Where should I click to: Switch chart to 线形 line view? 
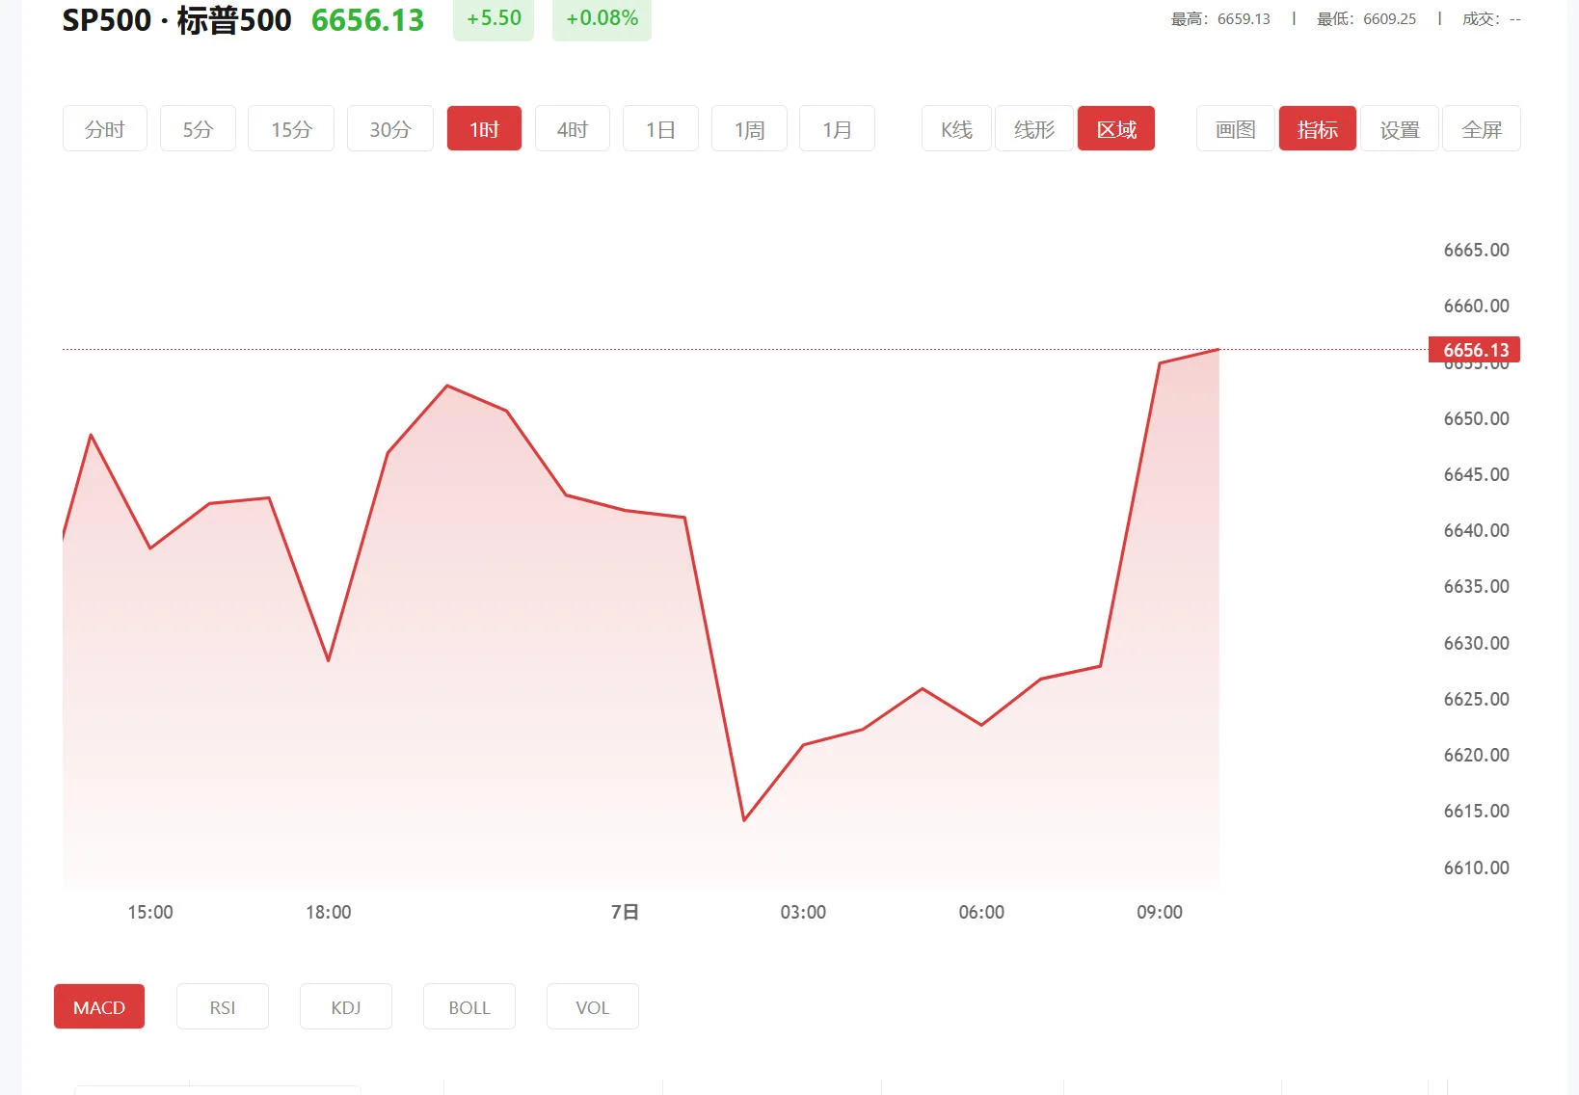1033,128
